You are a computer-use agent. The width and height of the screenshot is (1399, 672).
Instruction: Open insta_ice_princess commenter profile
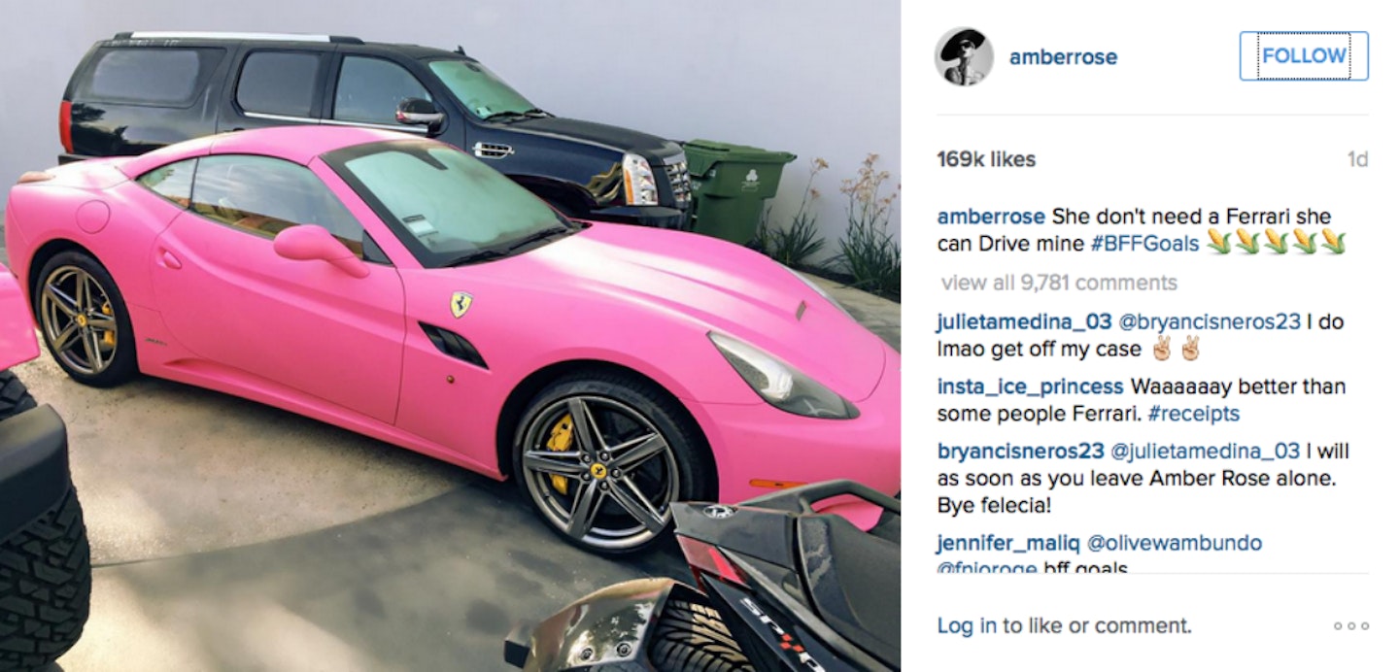coord(1030,386)
